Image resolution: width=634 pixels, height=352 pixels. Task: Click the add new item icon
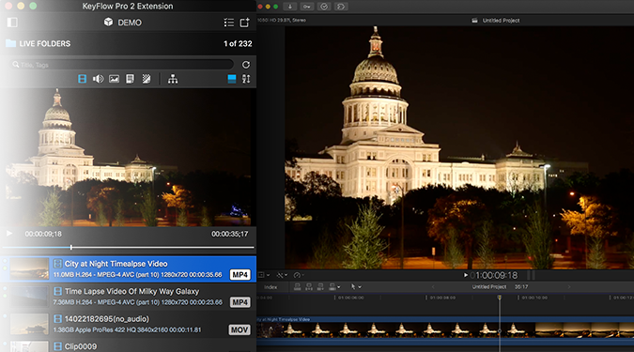244,23
